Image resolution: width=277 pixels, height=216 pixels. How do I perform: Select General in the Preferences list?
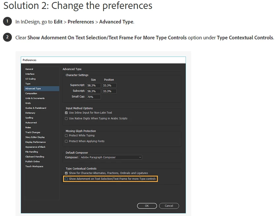(29, 69)
